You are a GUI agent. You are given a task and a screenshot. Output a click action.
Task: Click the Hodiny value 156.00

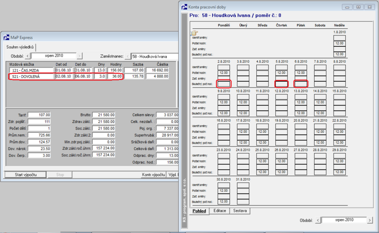pyautogui.click(x=115, y=70)
